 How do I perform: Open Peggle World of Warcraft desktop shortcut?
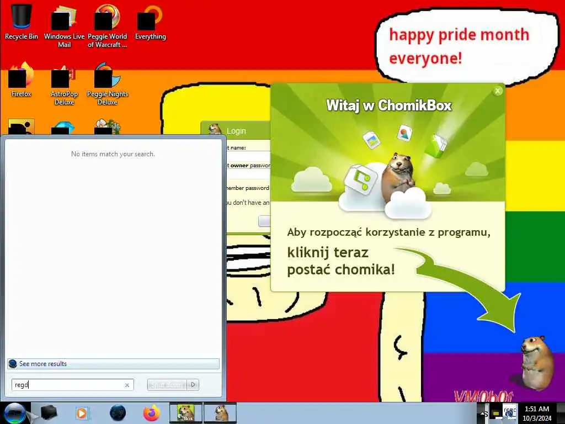[107, 25]
